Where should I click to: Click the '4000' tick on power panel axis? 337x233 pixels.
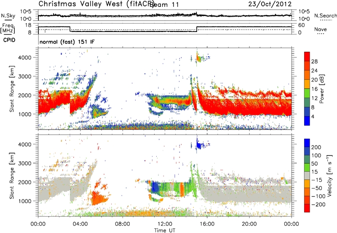click(x=24, y=58)
